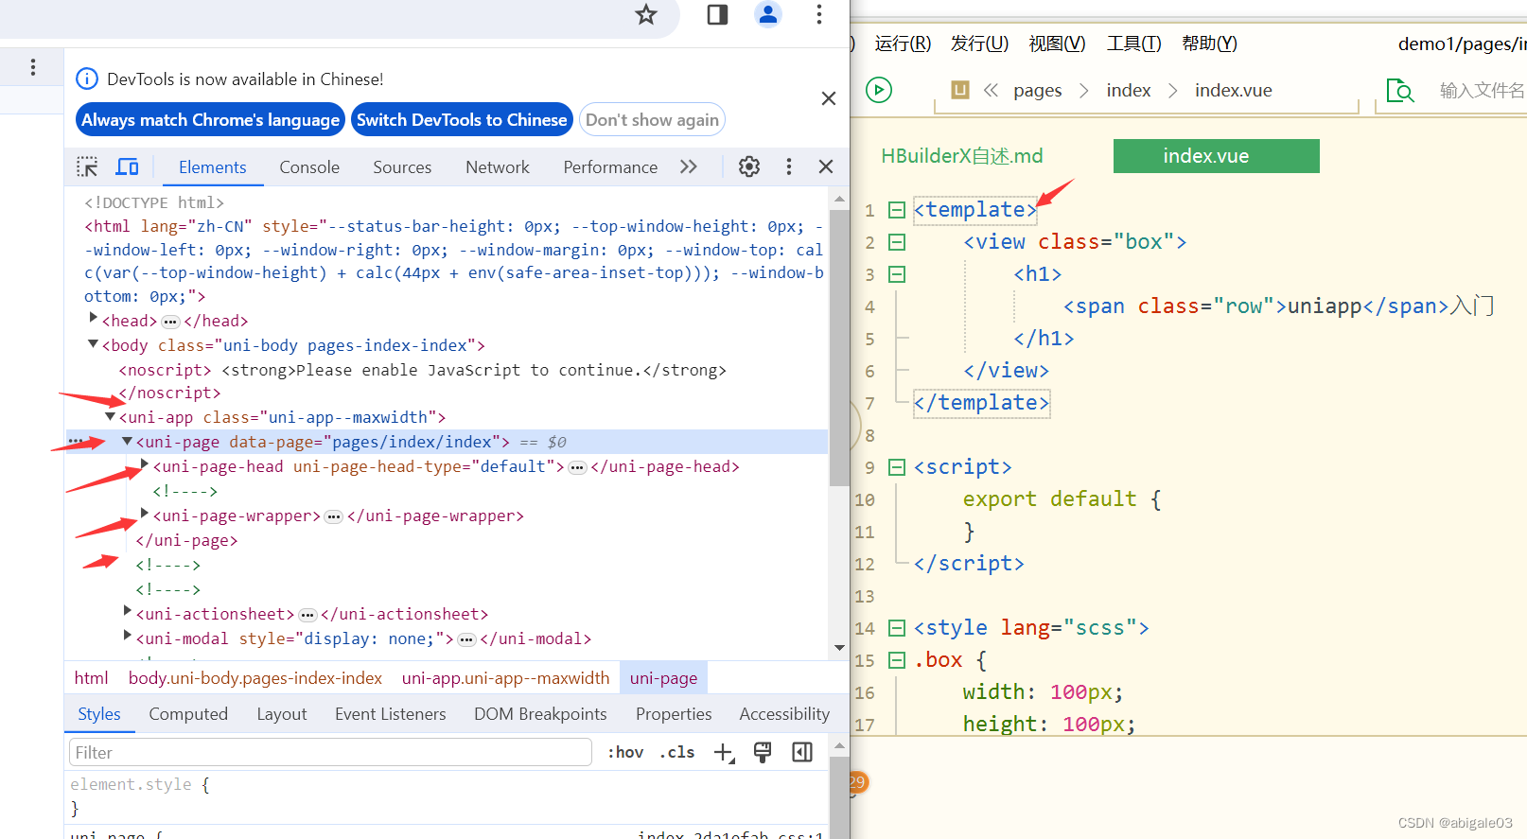Open the Computed pane tab

188,714
